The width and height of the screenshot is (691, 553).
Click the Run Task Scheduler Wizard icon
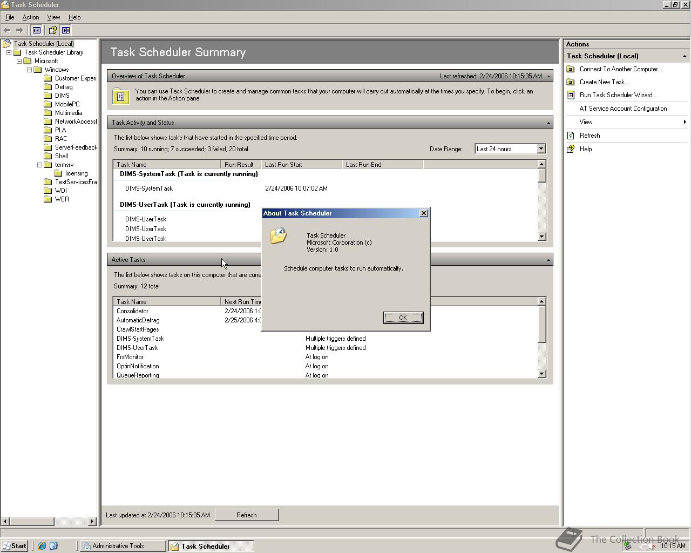(571, 95)
